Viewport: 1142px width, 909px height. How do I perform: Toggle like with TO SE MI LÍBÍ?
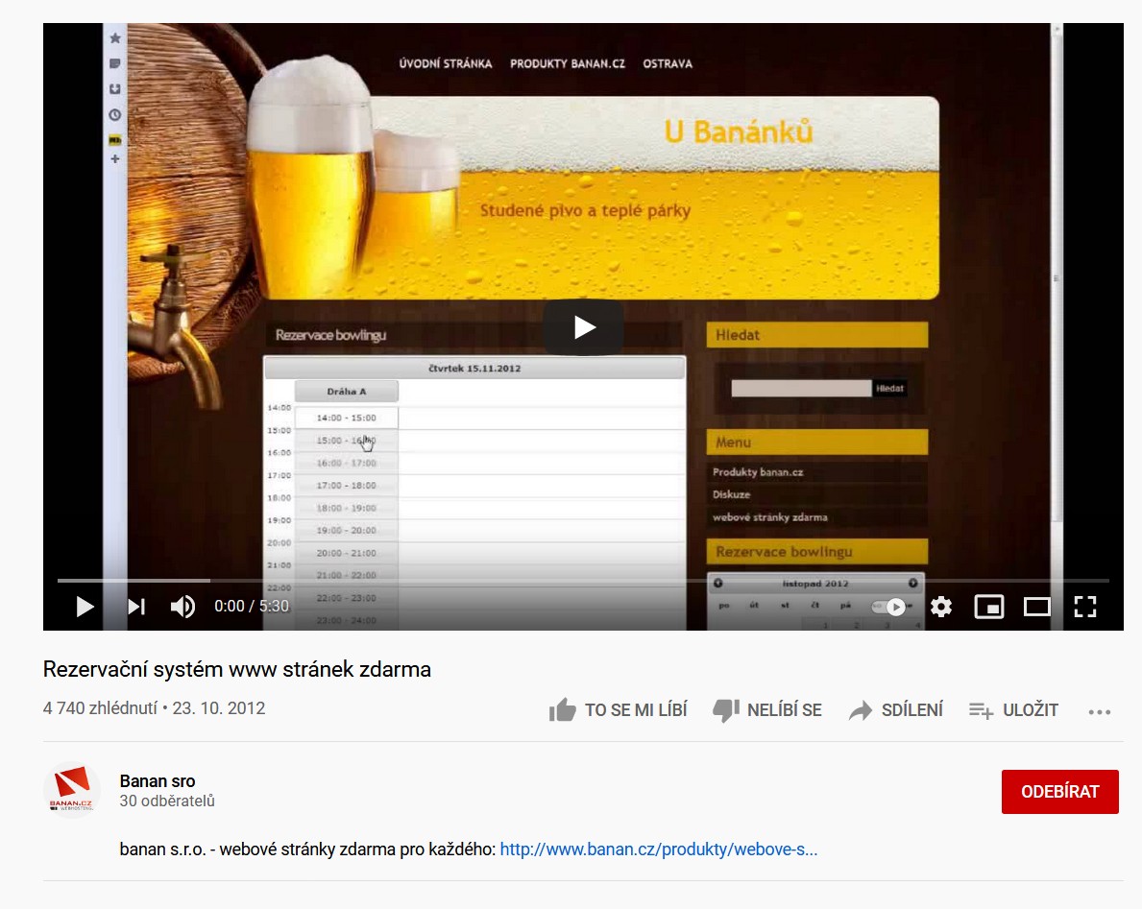click(x=565, y=709)
